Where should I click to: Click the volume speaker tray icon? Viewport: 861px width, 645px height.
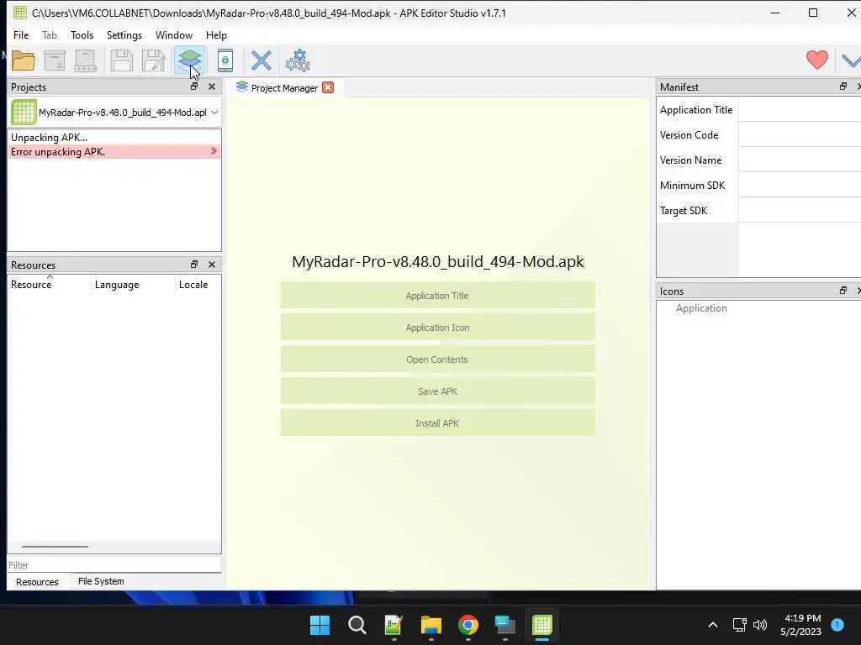(760, 625)
